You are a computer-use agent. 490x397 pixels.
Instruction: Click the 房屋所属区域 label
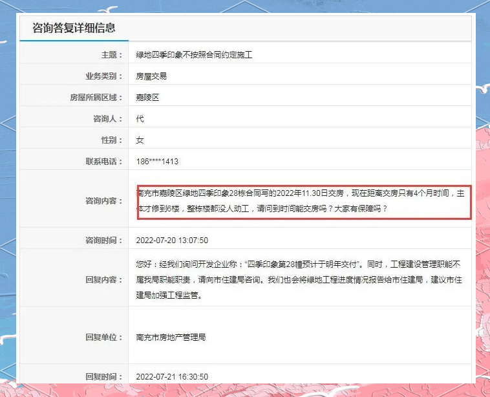[96, 98]
